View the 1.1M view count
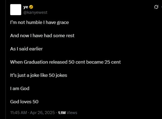Viewport: 162px width, 119px height. [62, 113]
